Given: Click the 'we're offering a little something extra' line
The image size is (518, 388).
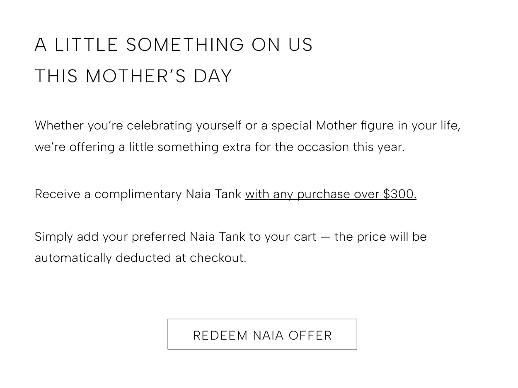Looking at the screenshot, I should [220, 147].
